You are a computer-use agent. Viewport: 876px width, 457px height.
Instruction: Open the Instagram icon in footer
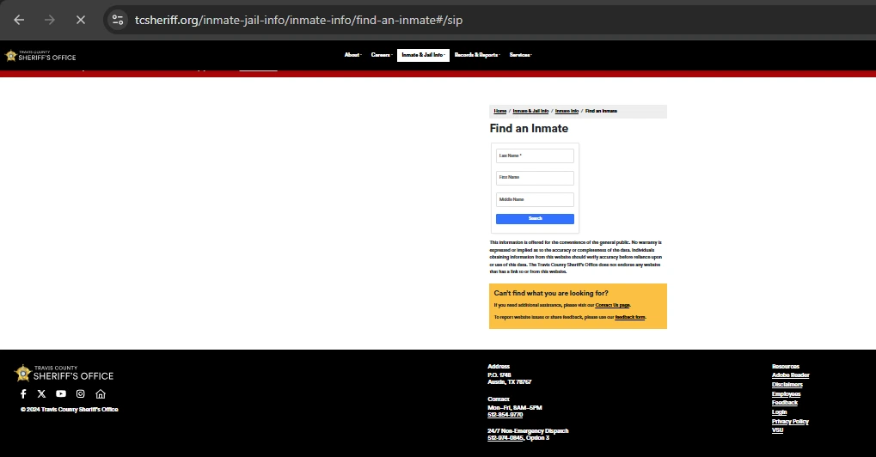[81, 393]
